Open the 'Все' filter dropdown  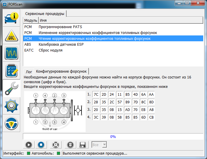tap(99, 145)
